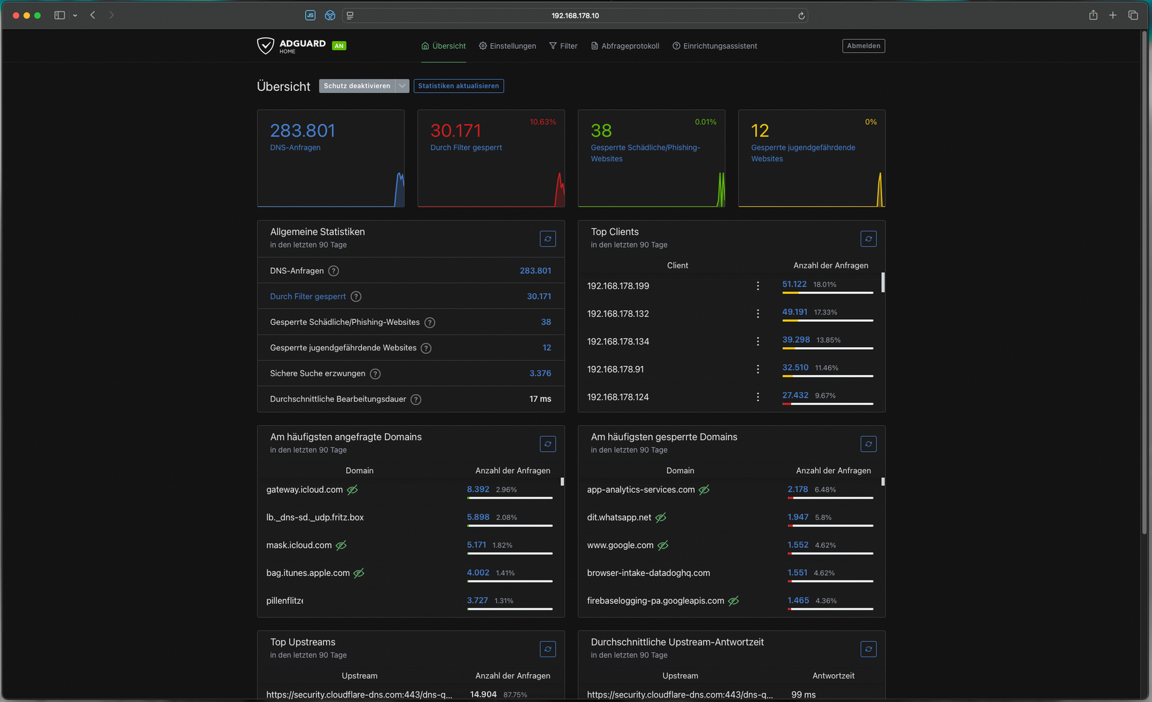The image size is (1152, 702).
Task: Click the Top Clients list scrollbar
Action: [883, 283]
